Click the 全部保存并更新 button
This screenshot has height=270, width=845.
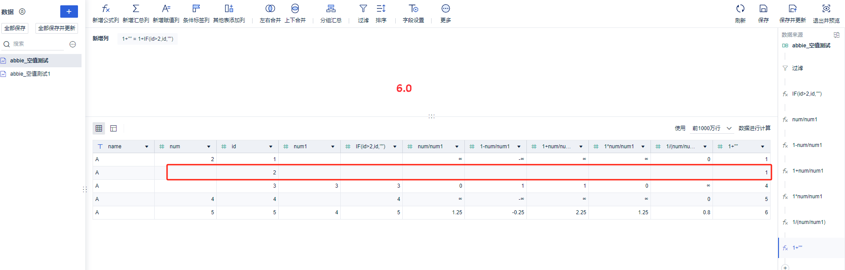(x=57, y=28)
